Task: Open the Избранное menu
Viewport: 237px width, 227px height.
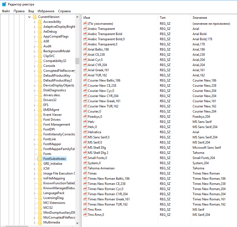Action: click(46, 11)
